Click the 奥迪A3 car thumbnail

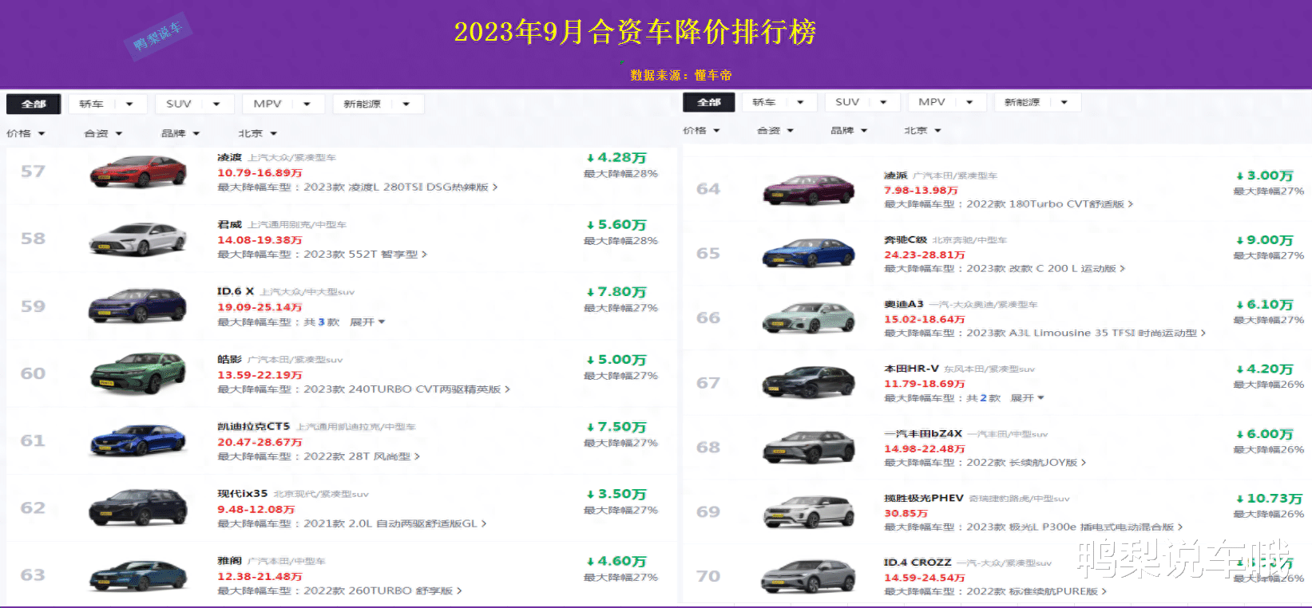click(x=810, y=318)
